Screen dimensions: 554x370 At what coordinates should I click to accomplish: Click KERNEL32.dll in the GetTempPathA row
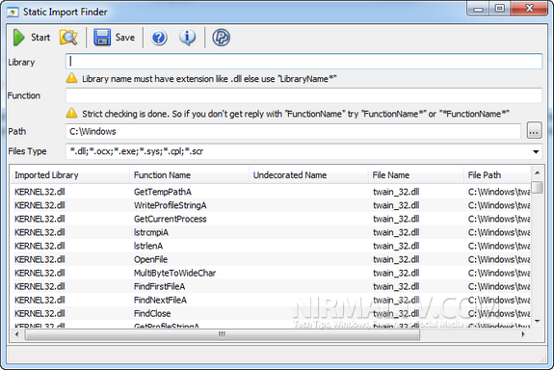[x=40, y=192]
